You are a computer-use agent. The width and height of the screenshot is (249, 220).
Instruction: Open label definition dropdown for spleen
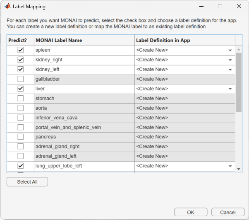click(230, 50)
